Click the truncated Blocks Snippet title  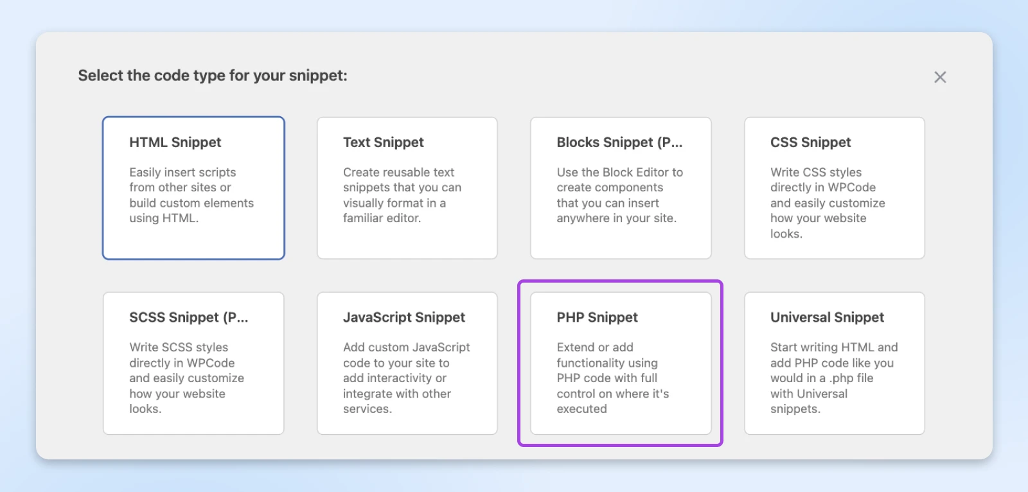619,143
